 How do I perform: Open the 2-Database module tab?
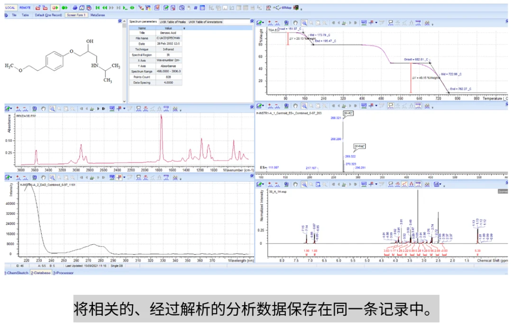[41, 273]
